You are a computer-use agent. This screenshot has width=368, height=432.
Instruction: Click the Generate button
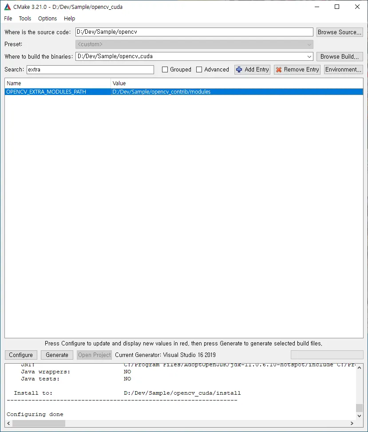point(57,355)
